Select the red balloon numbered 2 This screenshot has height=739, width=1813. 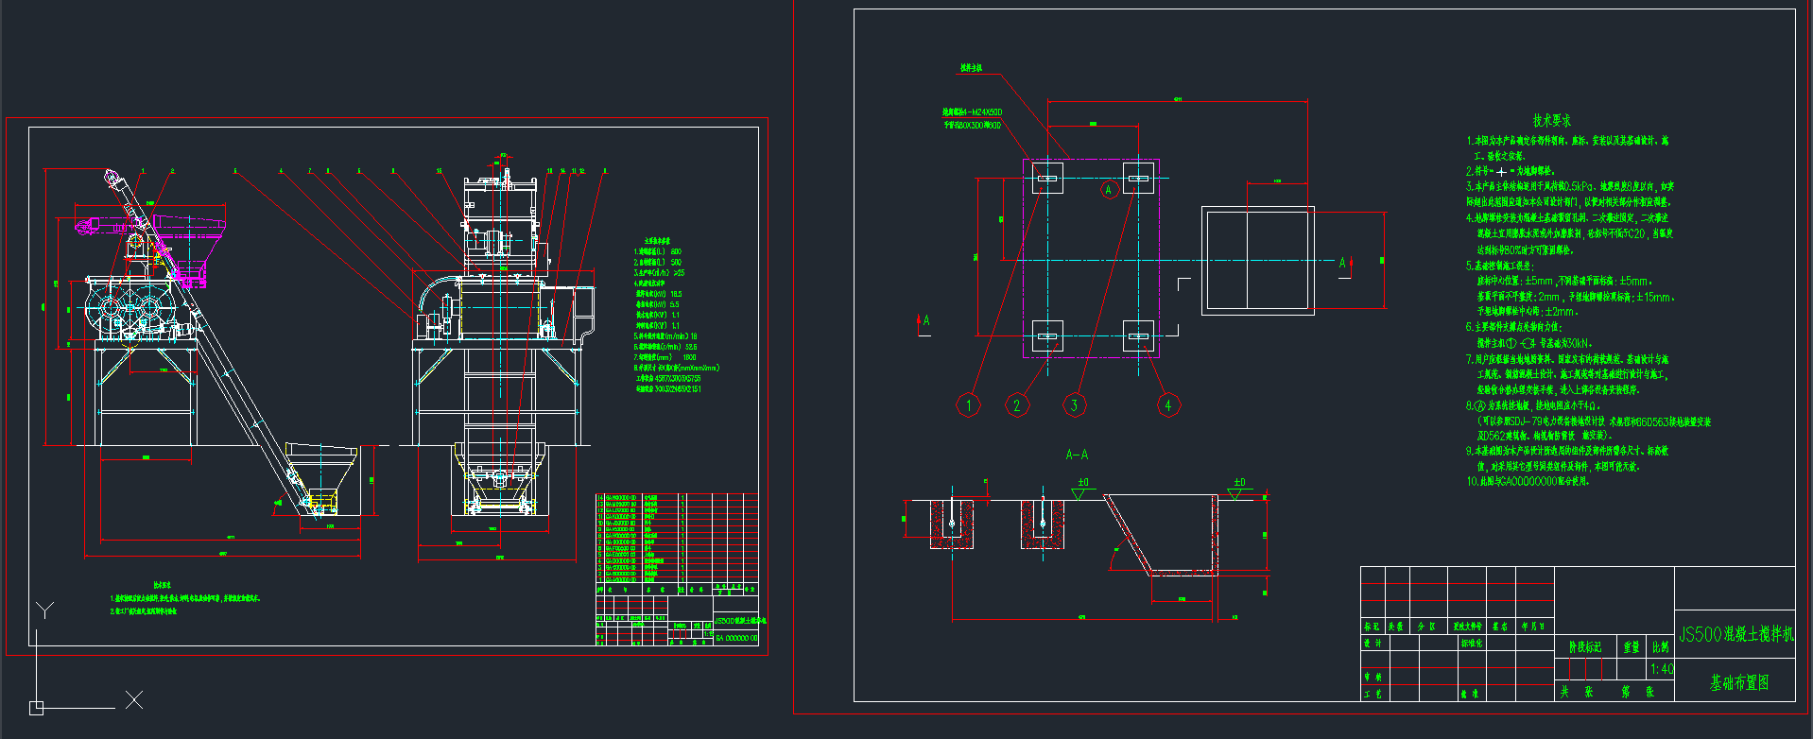1016,405
